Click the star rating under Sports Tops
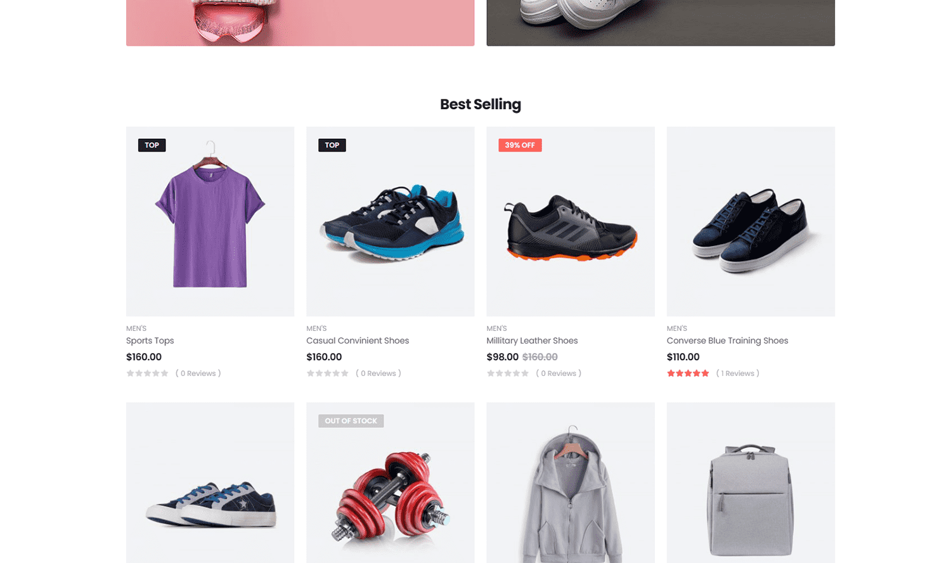 [x=147, y=373]
